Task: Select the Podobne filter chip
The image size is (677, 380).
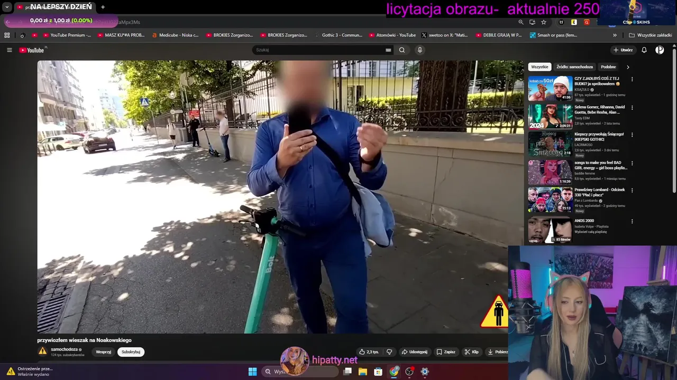Action: [x=608, y=67]
